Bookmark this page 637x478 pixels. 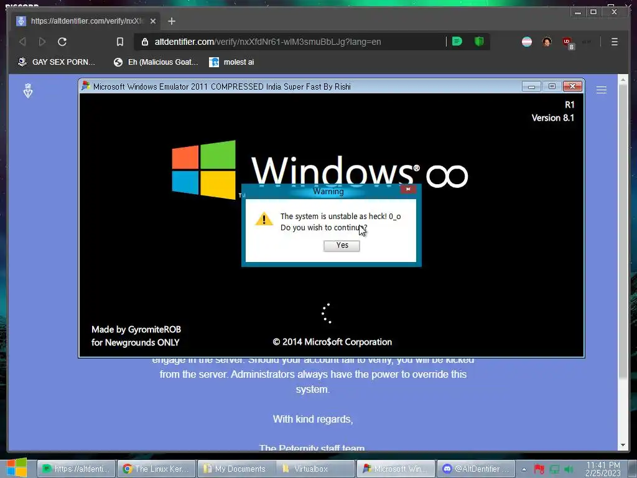click(x=120, y=42)
